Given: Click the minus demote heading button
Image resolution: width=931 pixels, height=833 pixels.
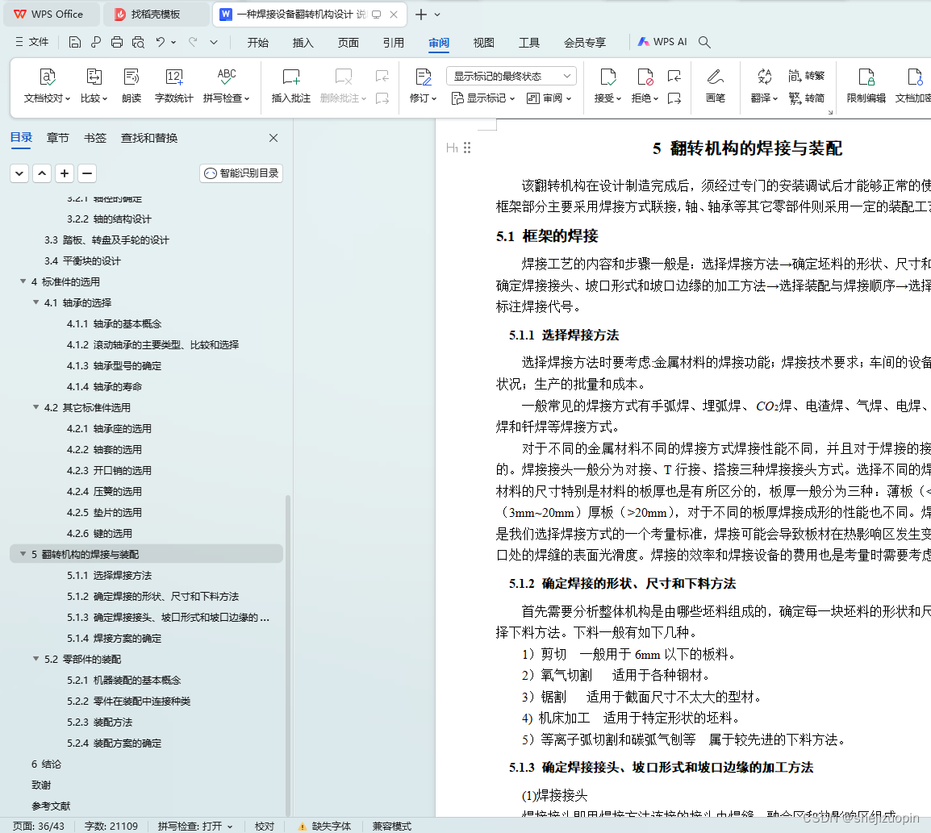Looking at the screenshot, I should pyautogui.click(x=87, y=173).
